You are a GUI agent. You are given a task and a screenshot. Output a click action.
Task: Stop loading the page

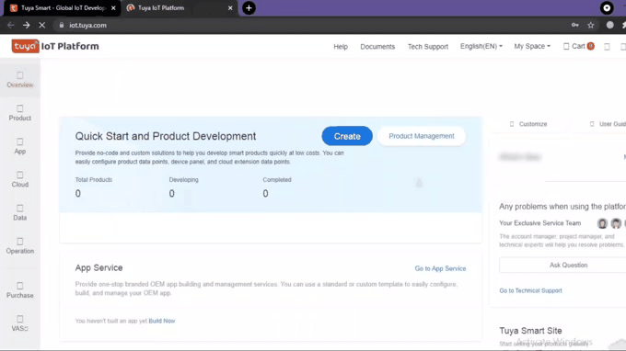[42, 25]
